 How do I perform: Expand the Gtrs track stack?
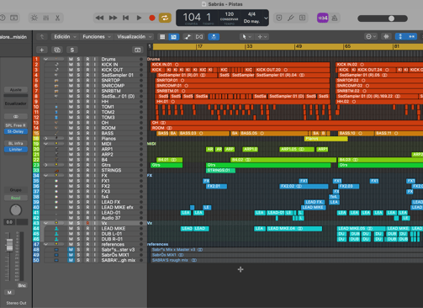45,165
